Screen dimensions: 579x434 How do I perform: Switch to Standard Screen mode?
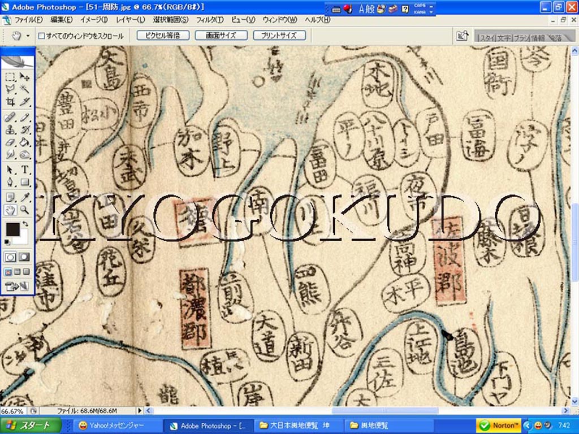click(8, 272)
